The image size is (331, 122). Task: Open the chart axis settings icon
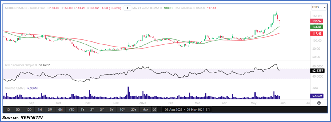pyautogui.click(x=319, y=103)
